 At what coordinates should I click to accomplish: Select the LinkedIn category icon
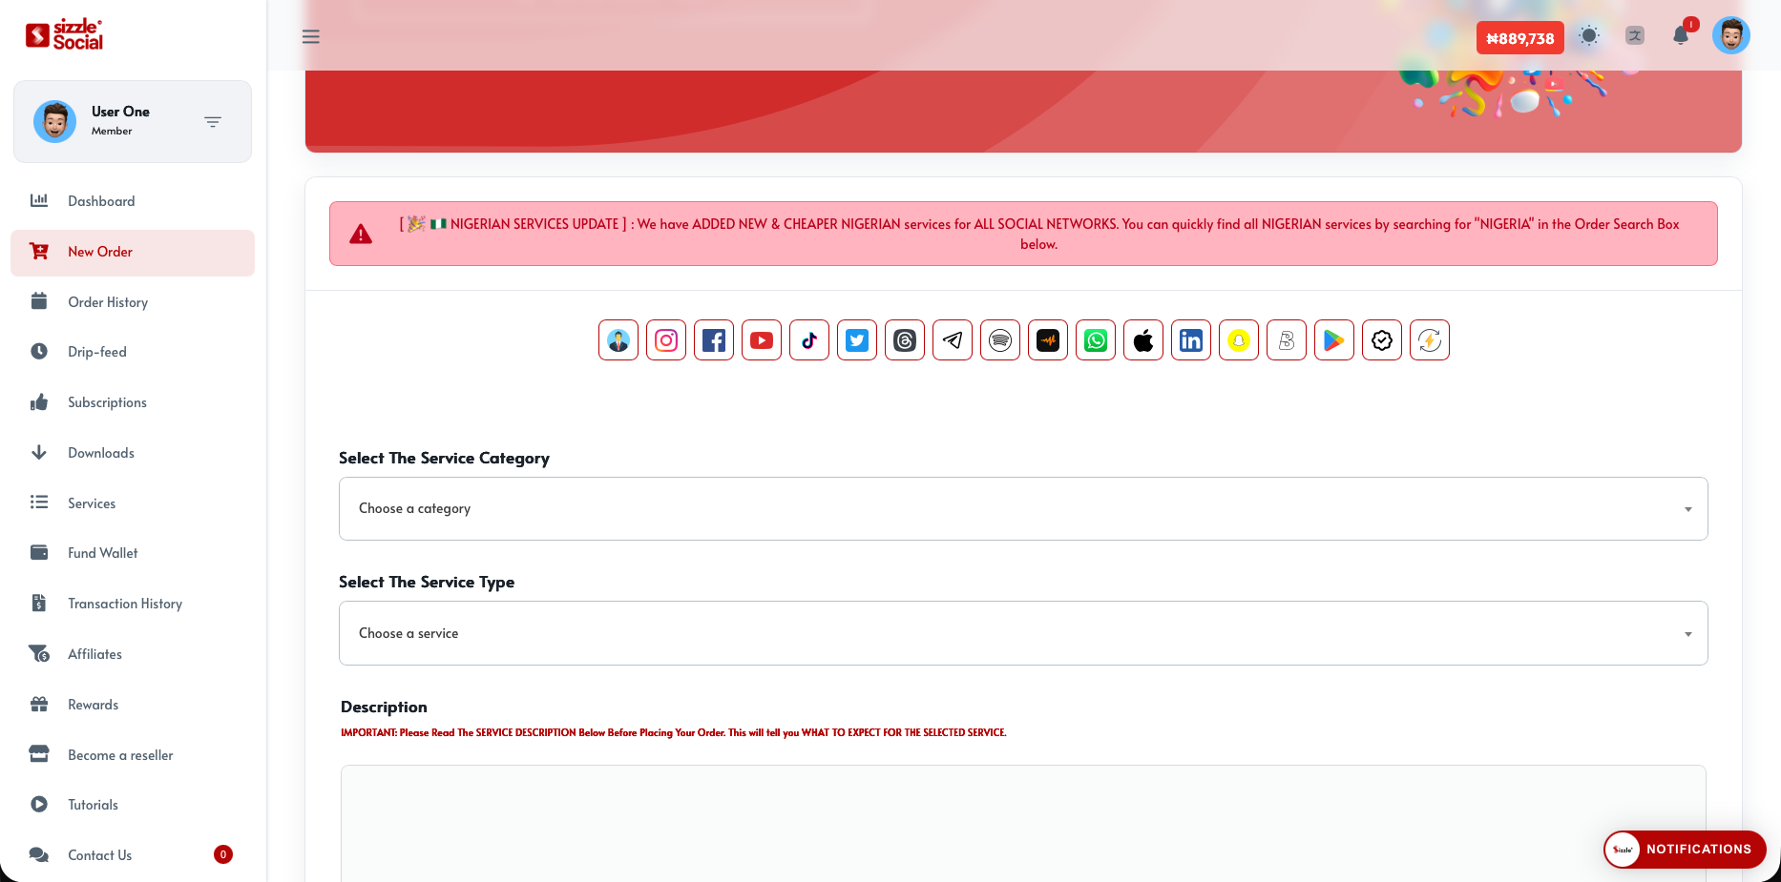click(1191, 340)
